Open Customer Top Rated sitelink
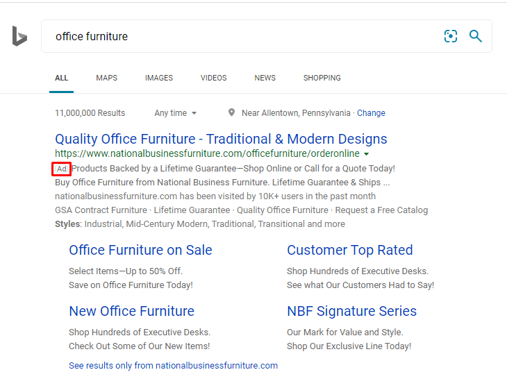 [x=350, y=250]
